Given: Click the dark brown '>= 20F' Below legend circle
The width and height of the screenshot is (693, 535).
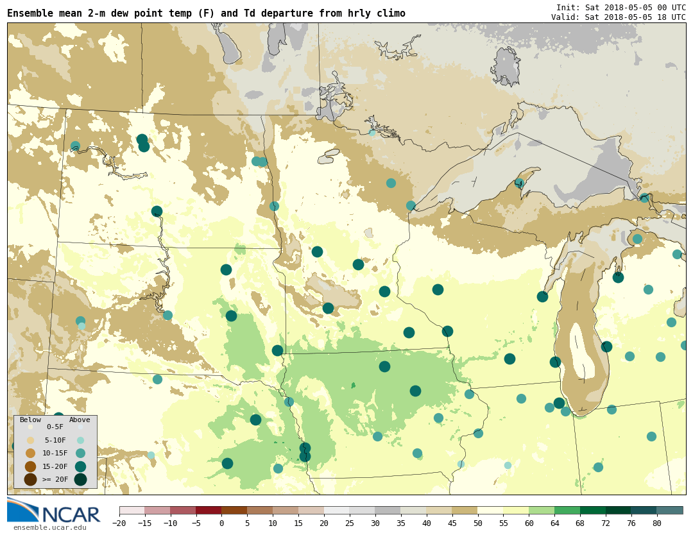Looking at the screenshot, I should (x=30, y=479).
